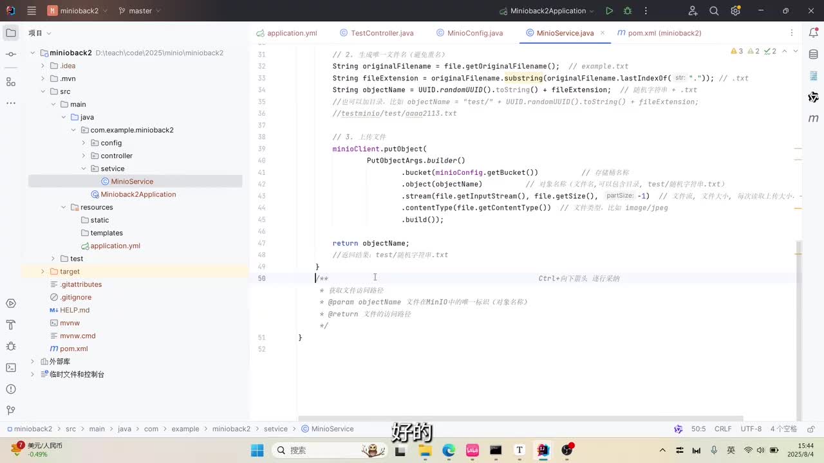Open the AI status bar icon
824x463 pixels.
(678, 429)
